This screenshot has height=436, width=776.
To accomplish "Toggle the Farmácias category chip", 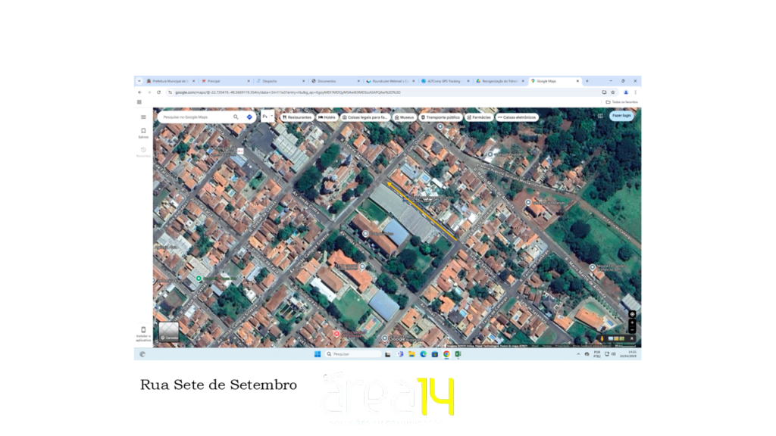I will (x=479, y=117).
